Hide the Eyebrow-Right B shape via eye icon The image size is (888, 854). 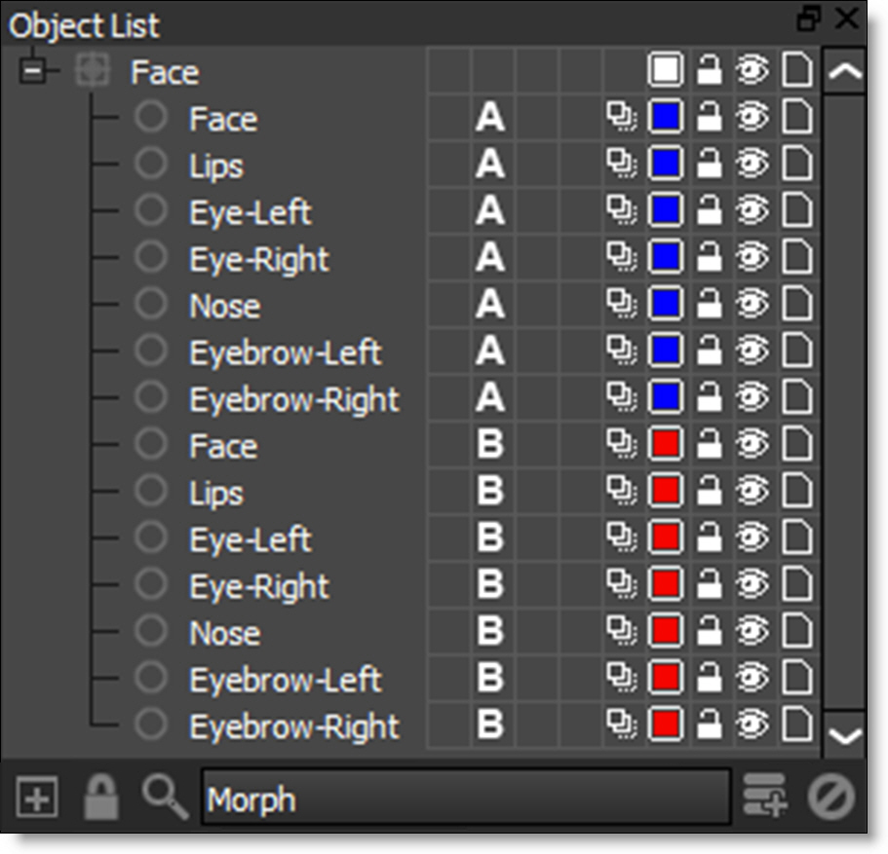[752, 725]
